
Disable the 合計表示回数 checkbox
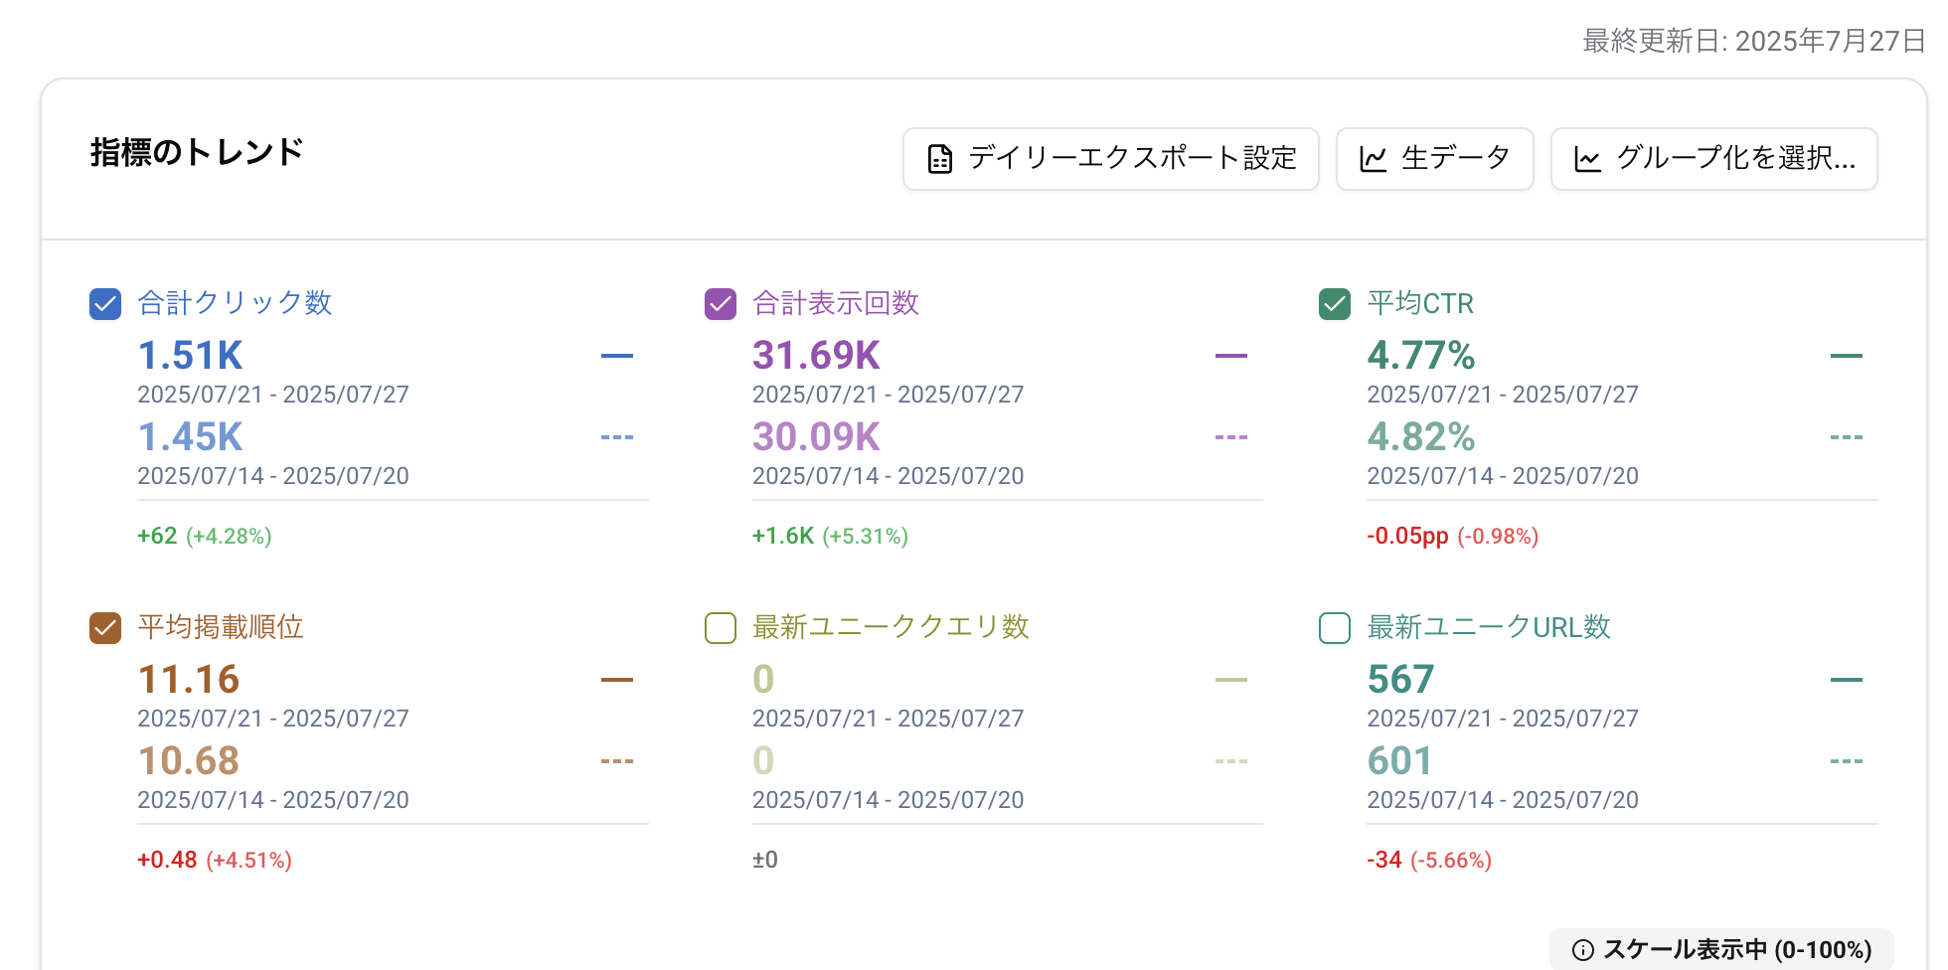click(720, 304)
